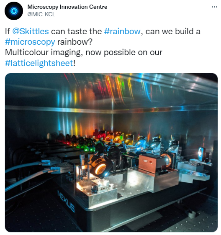Screen dimensions: 221x235
Task: Select the #latticelightsheet hashtag
Action: (x=39, y=63)
